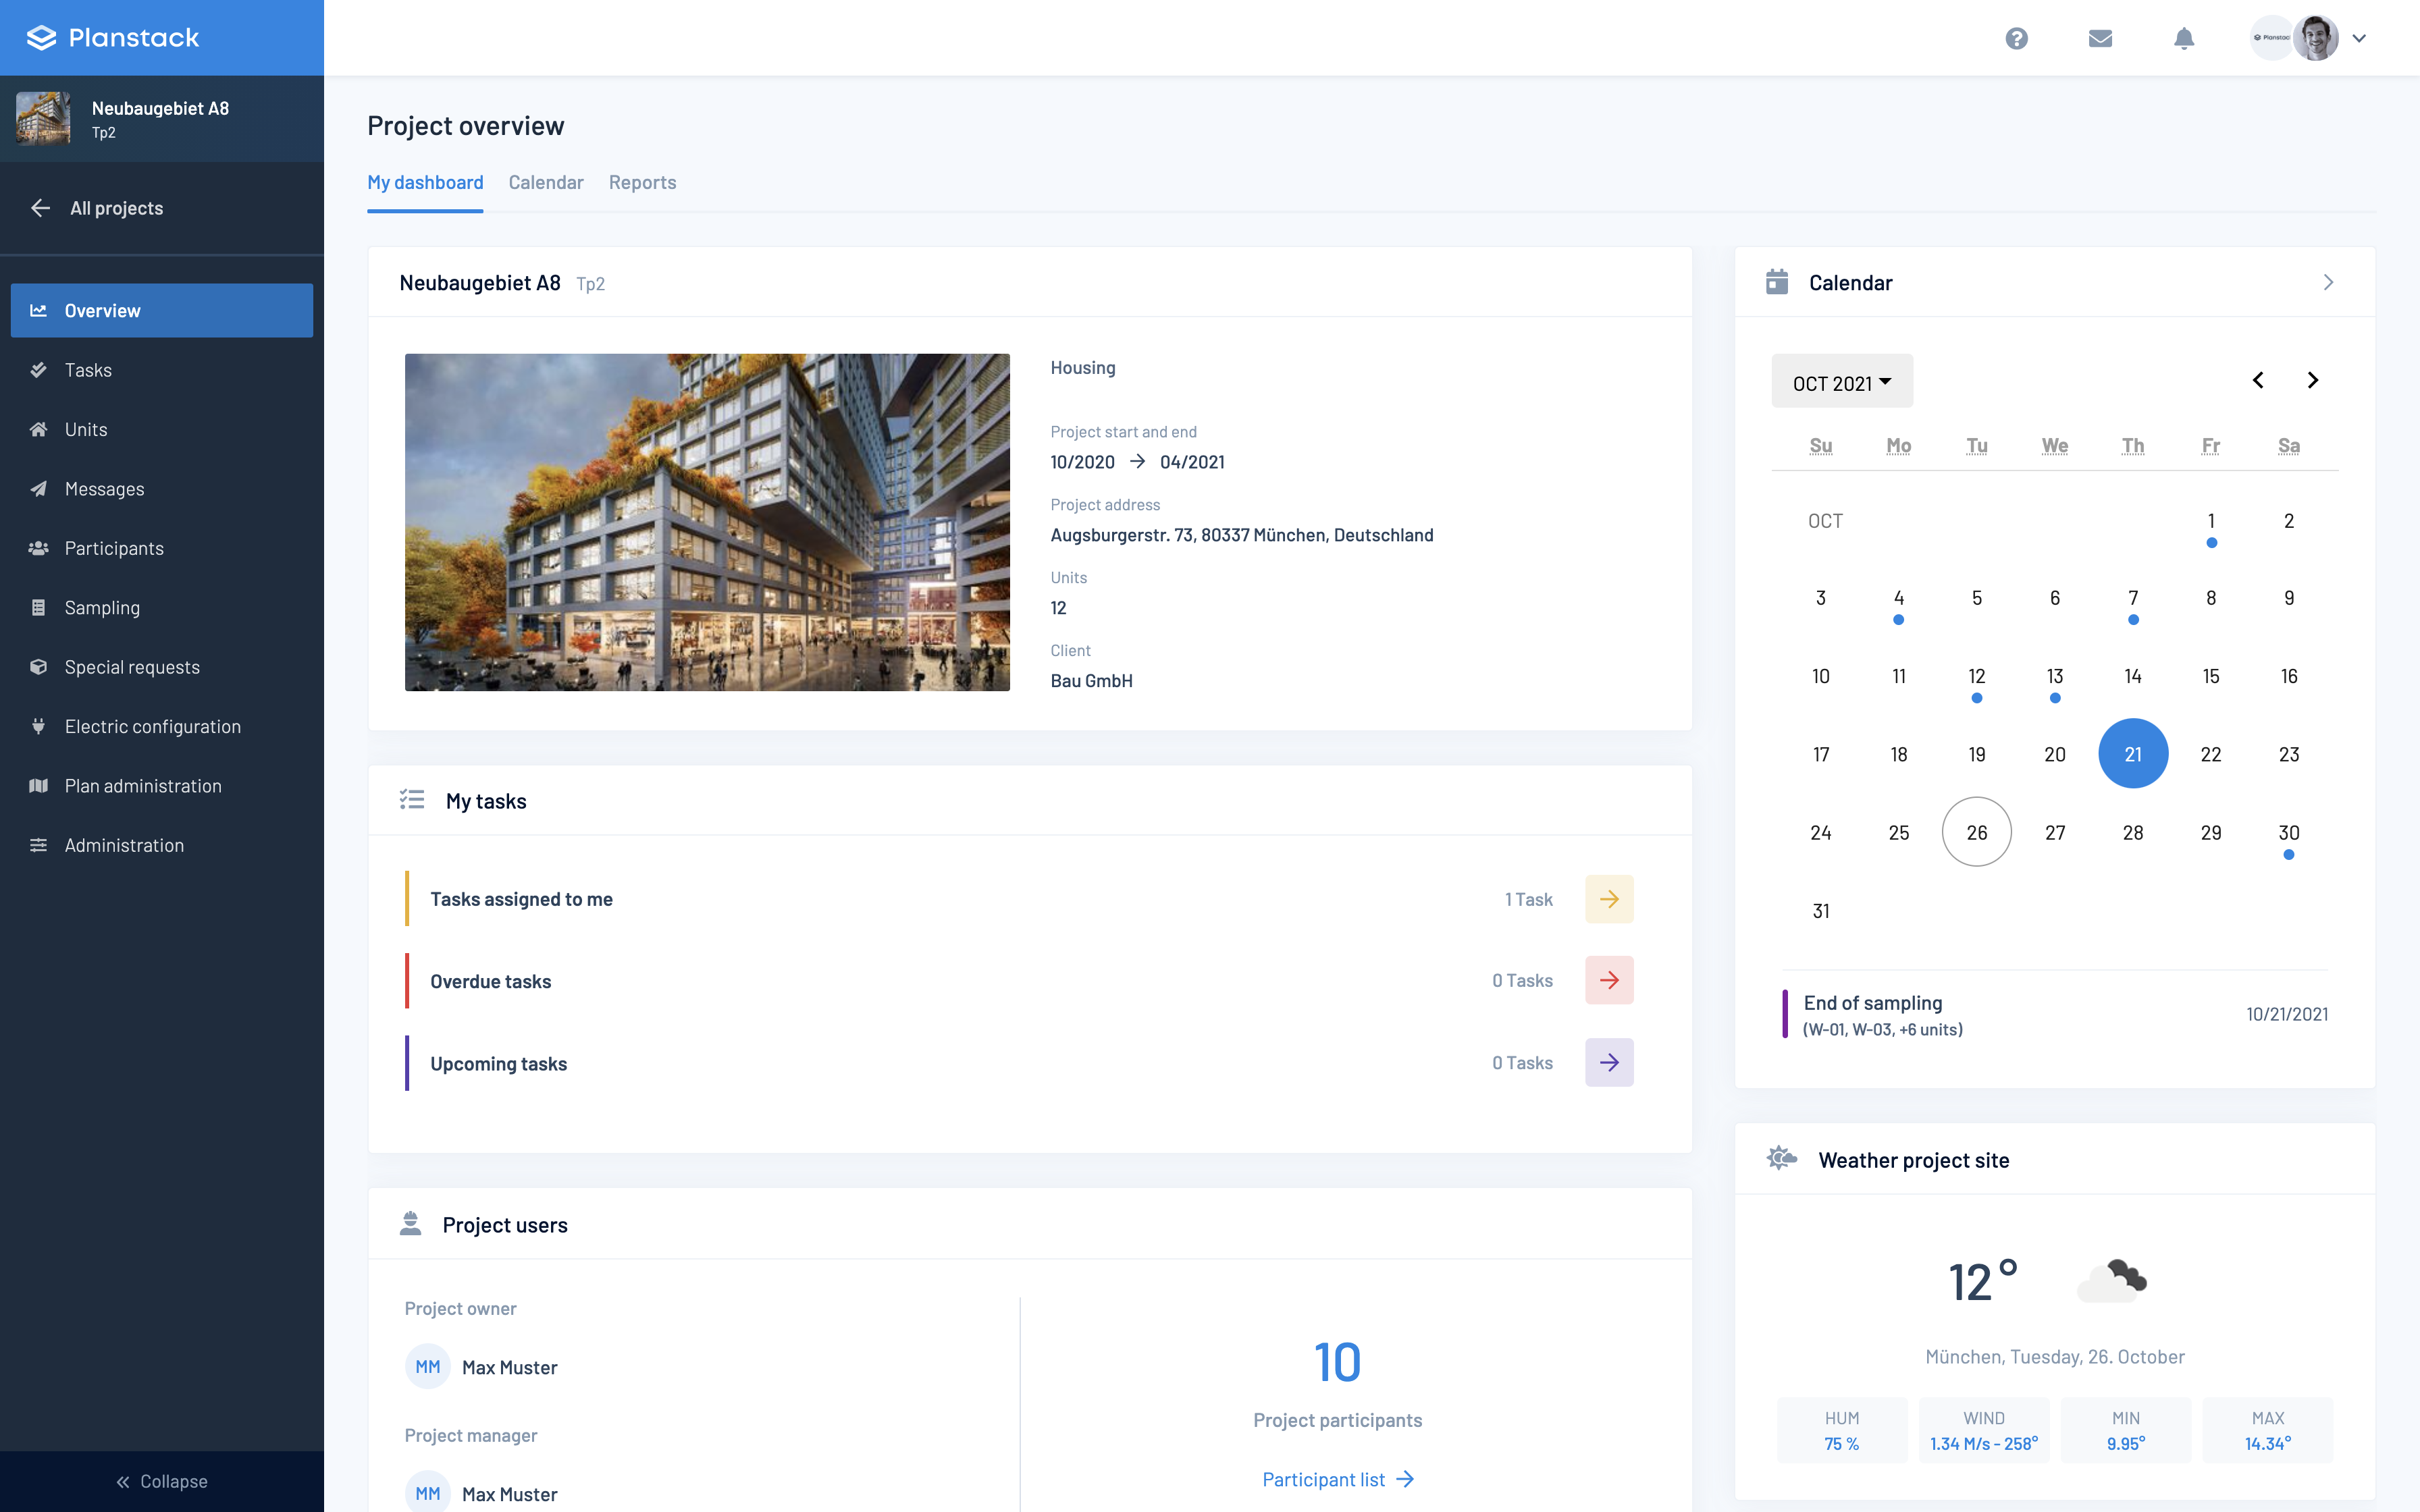Collapse the sidebar
2420x1512 pixels.
tap(163, 1481)
